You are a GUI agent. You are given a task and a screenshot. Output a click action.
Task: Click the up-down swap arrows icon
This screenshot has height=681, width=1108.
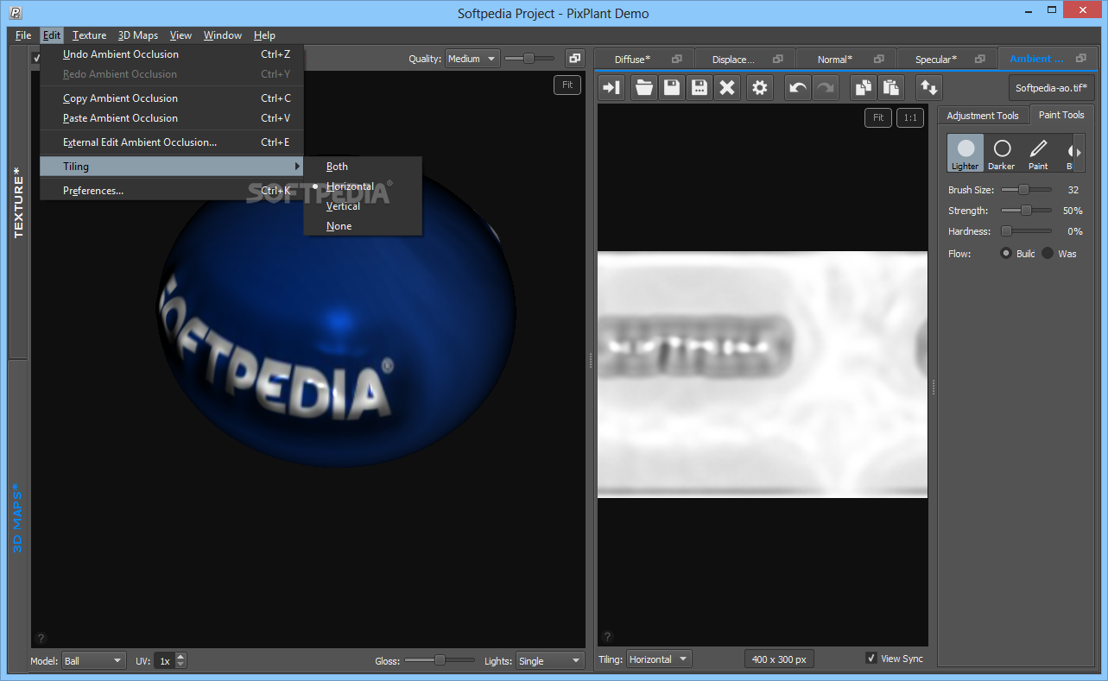tap(929, 87)
